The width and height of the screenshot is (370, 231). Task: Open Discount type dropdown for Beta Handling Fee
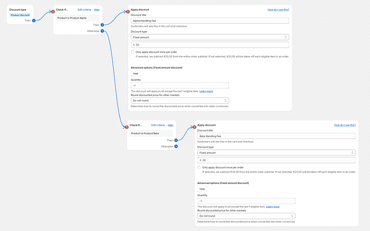coord(276,153)
